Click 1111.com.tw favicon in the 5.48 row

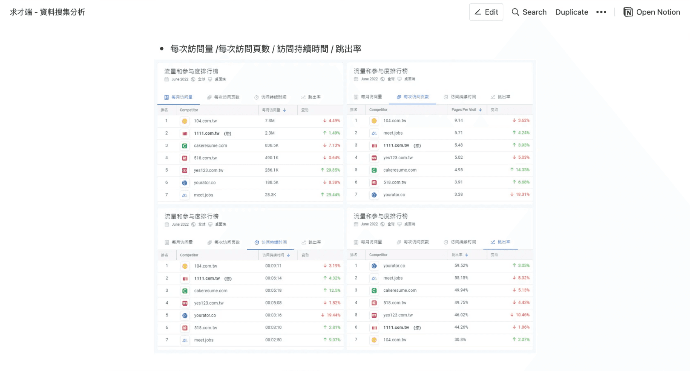click(x=374, y=146)
